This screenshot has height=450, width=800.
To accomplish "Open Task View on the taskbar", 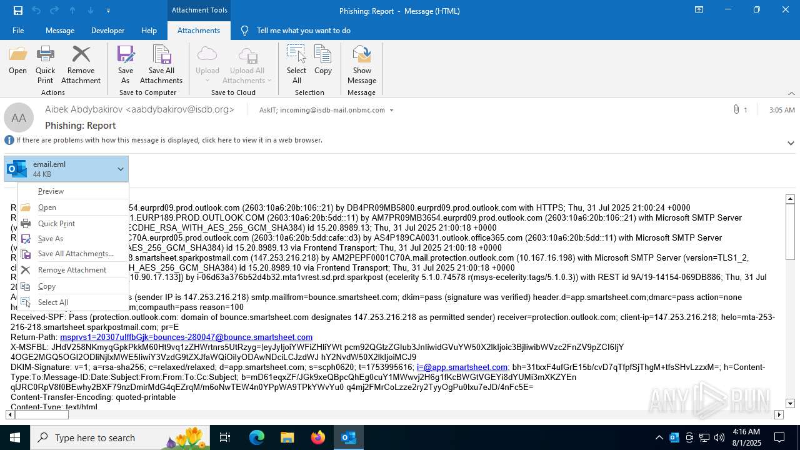I will (x=226, y=437).
